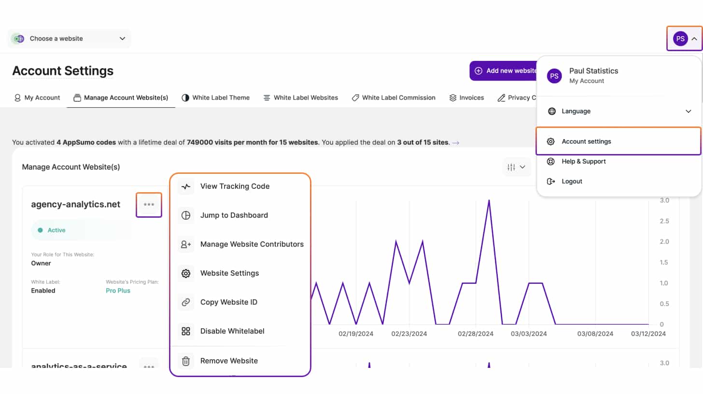Image resolution: width=703 pixels, height=394 pixels.
Task: Click the Manage Website Contributors user-plus icon
Action: 186,244
